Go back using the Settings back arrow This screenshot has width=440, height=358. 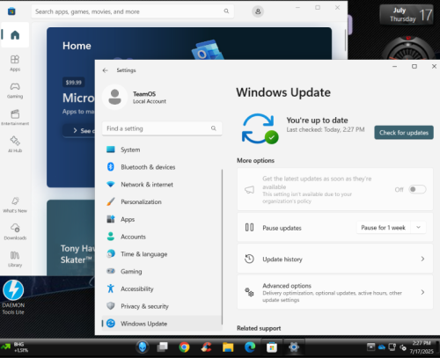tap(106, 70)
